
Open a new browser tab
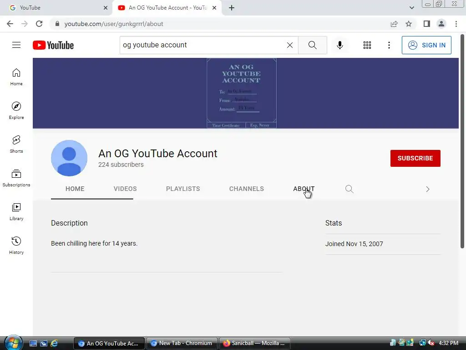[x=232, y=8]
